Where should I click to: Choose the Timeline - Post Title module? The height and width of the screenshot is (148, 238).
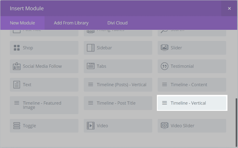[x=118, y=103]
